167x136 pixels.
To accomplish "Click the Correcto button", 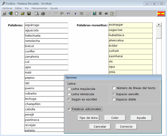I will pyautogui.click(x=126, y=126).
